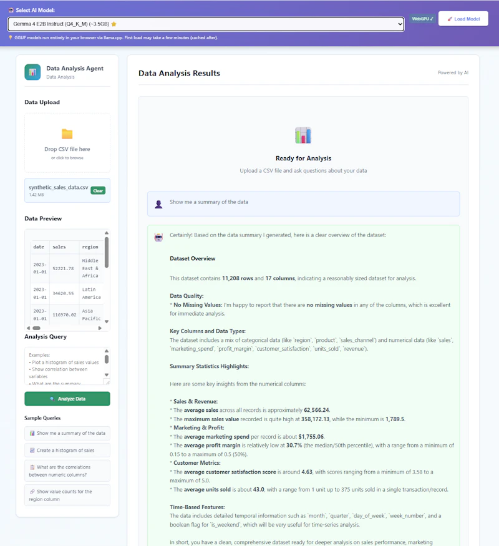Open the AI model selection dropdown
Image resolution: width=499 pixels, height=546 pixels.
[206, 24]
